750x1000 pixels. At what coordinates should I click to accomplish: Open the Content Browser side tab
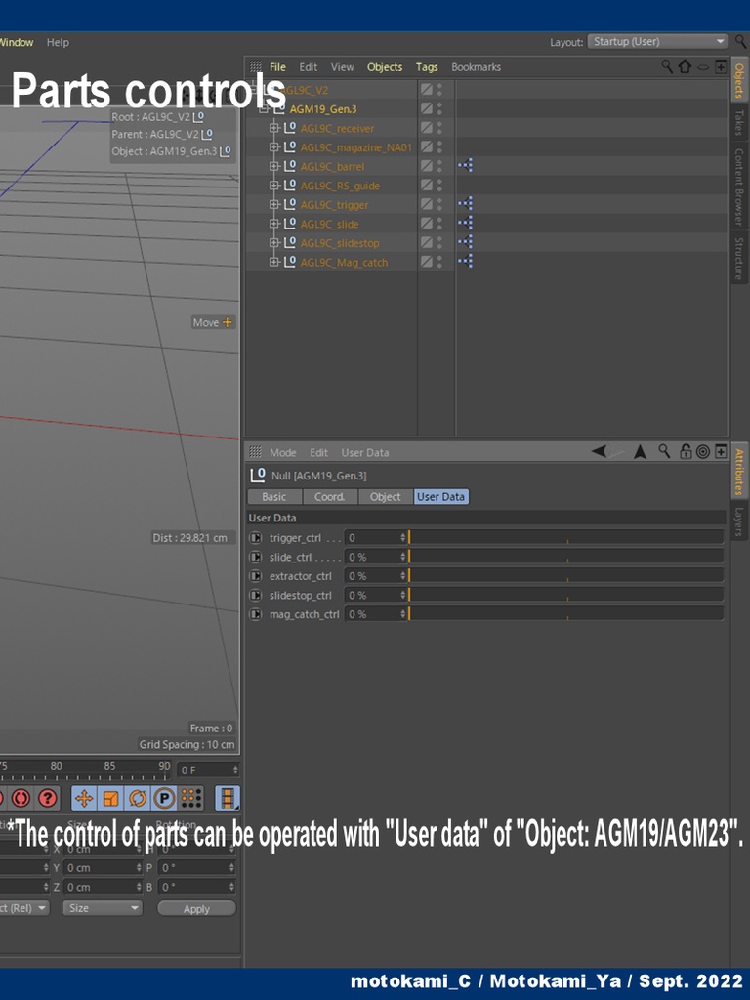tap(738, 187)
